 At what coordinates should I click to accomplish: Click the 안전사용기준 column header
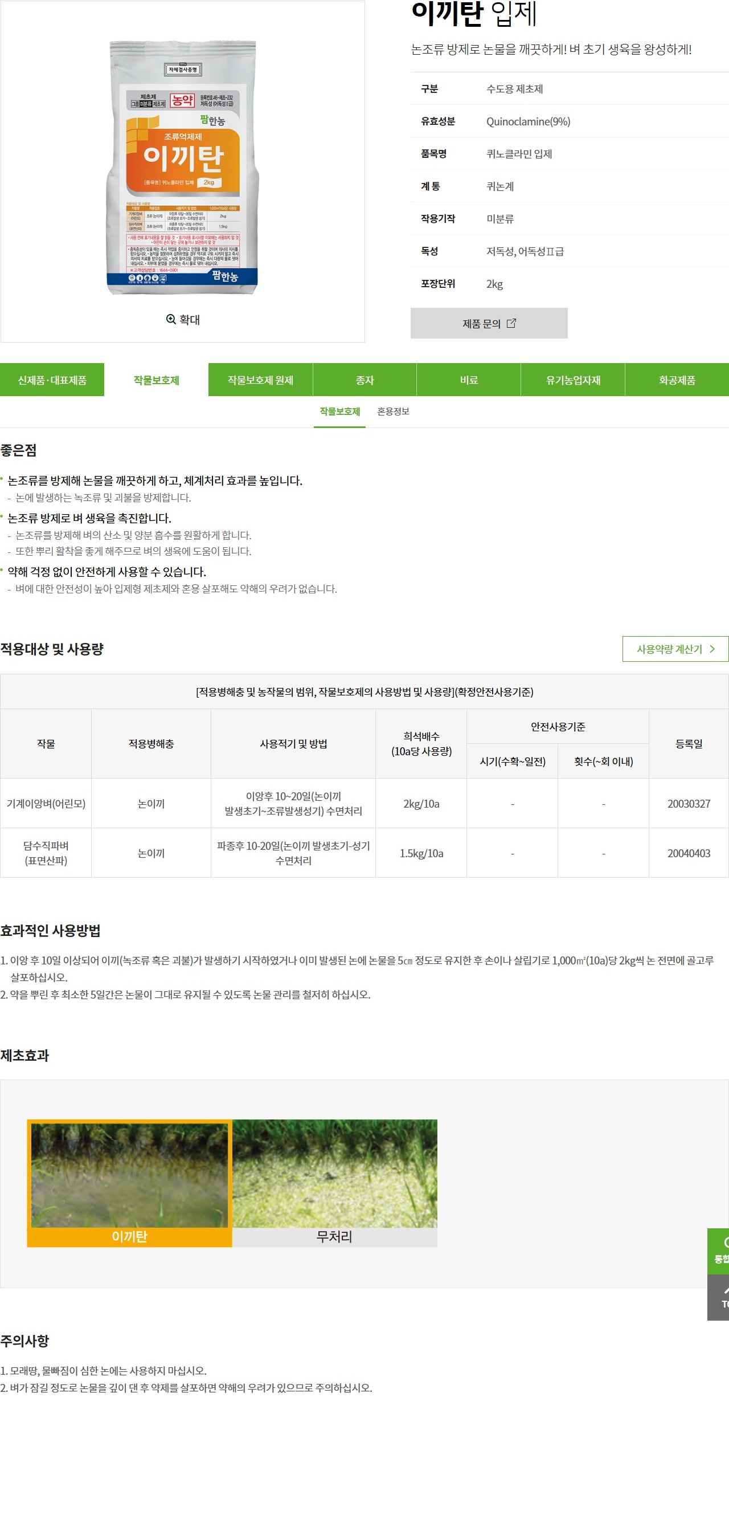(558, 727)
